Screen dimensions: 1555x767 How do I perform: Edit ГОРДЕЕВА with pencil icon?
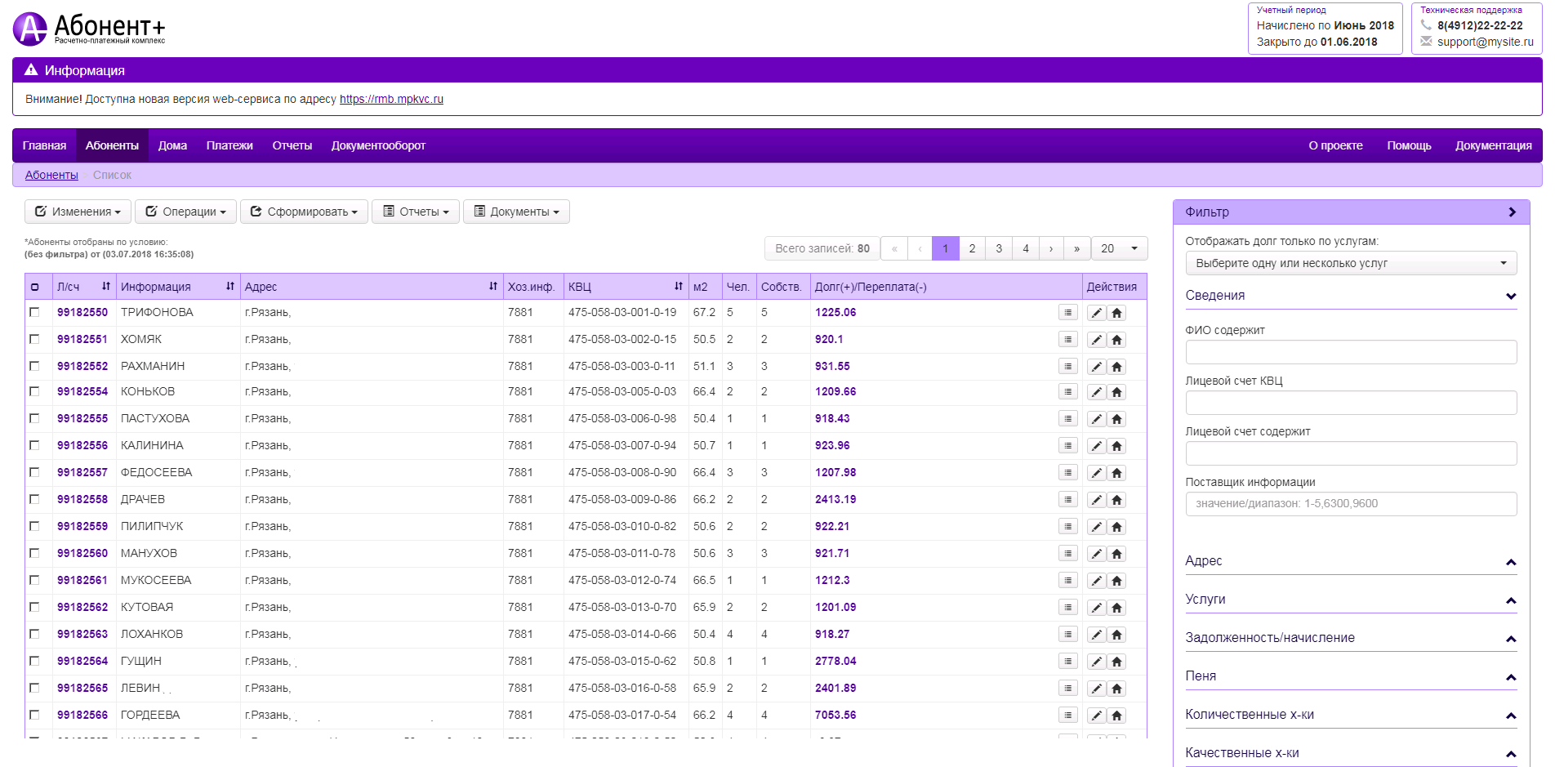[1096, 716]
